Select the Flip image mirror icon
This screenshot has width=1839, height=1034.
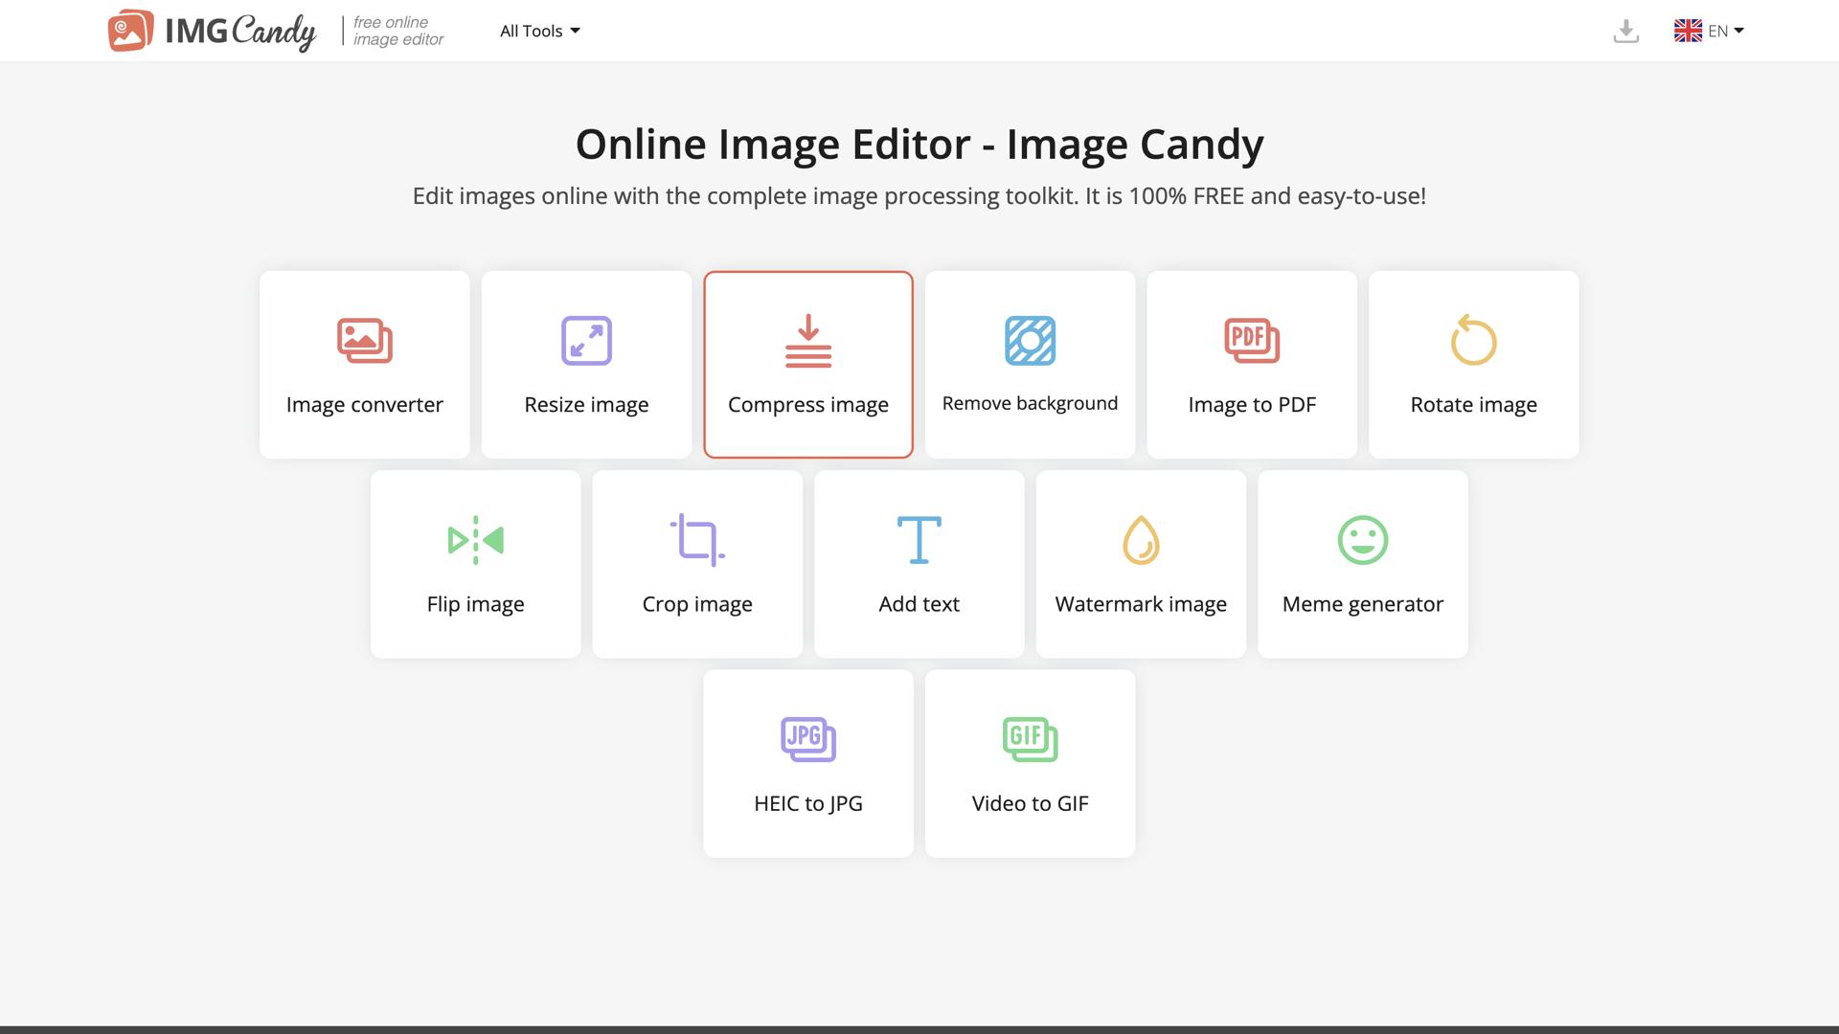[475, 540]
